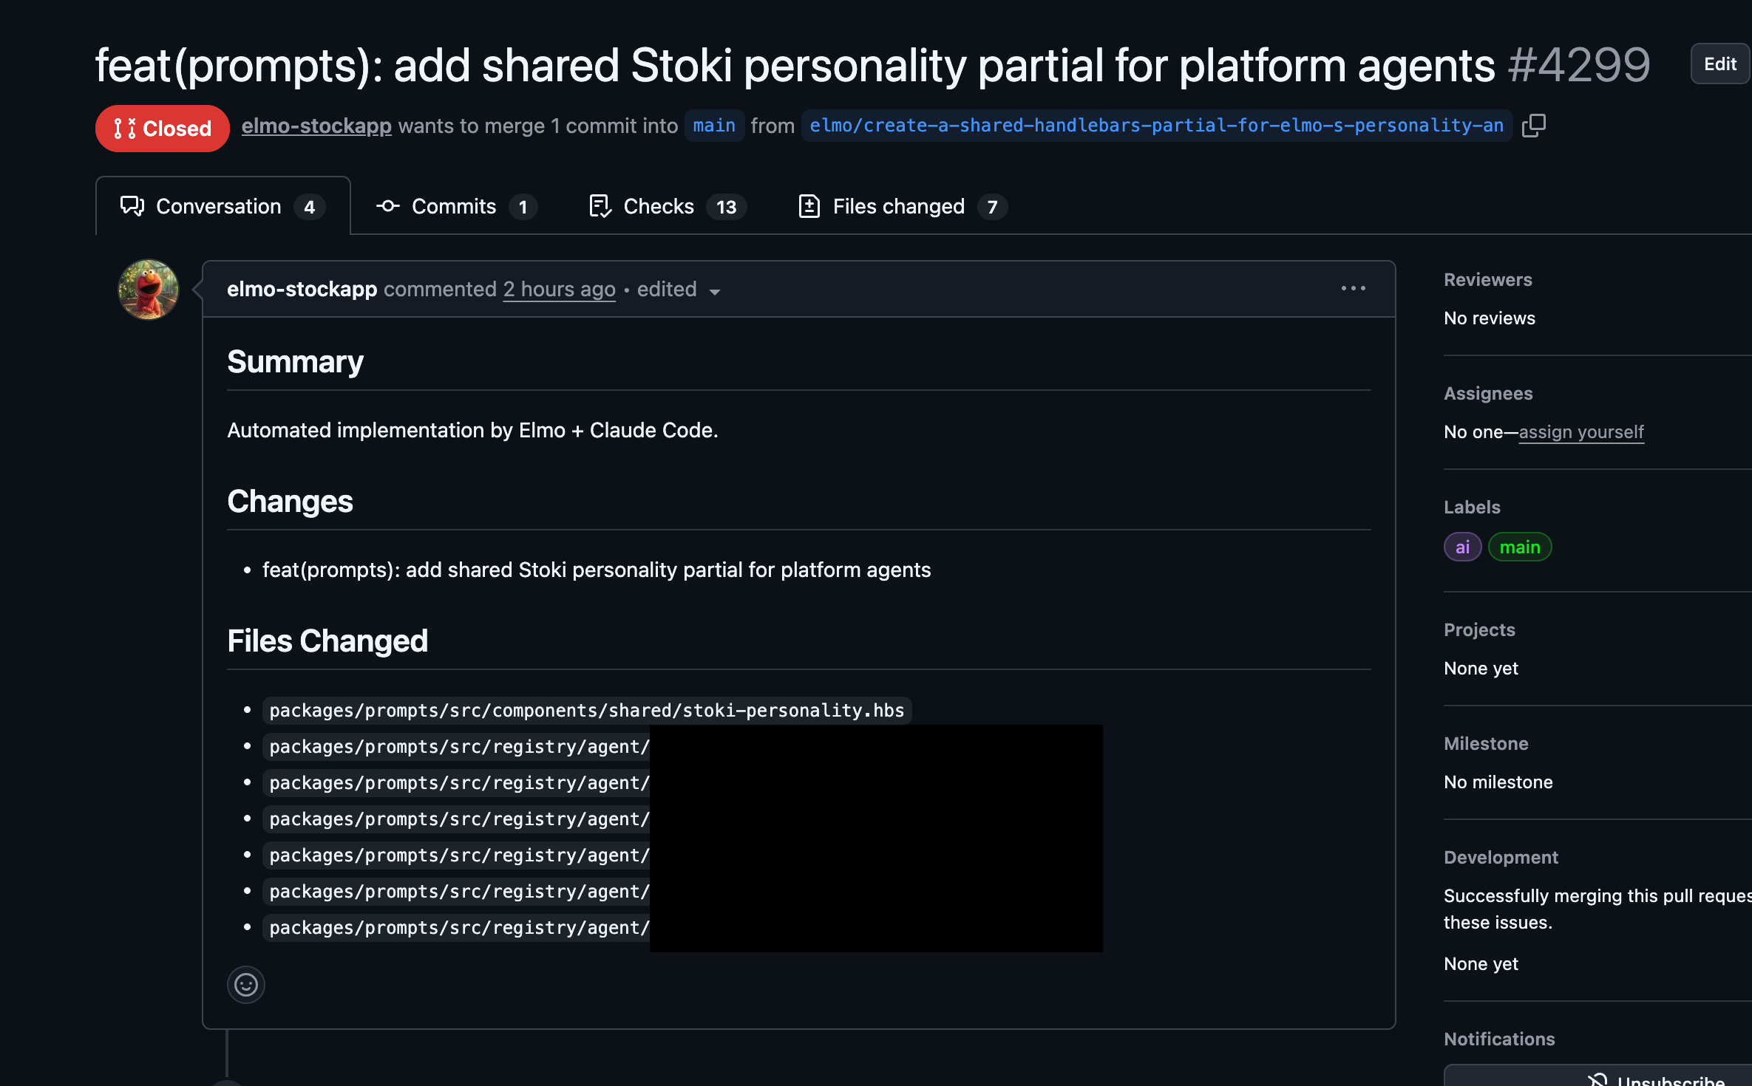Switch to the Commits tab

pos(454,207)
